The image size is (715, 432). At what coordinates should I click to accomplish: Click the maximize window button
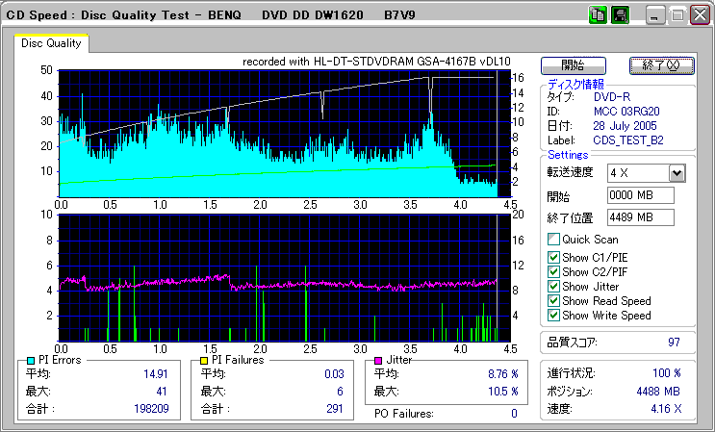pyautogui.click(x=677, y=15)
